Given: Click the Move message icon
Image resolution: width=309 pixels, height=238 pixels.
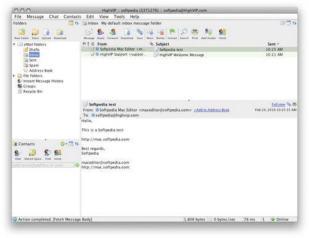Looking at the screenshot, I should (150, 32).
